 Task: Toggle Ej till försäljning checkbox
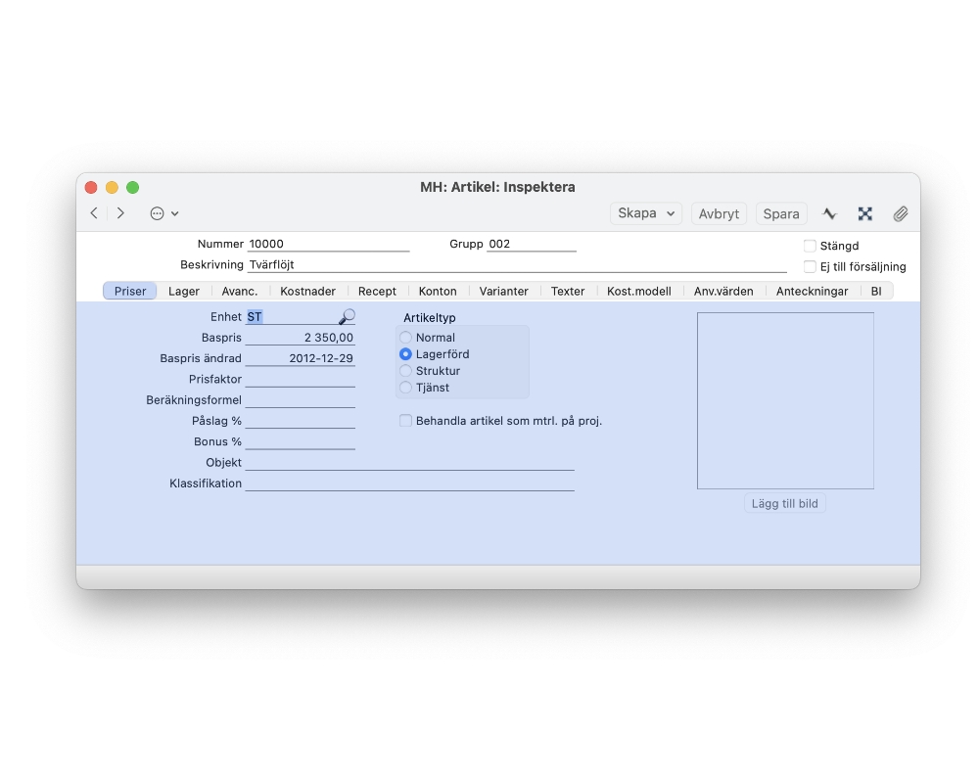point(810,266)
